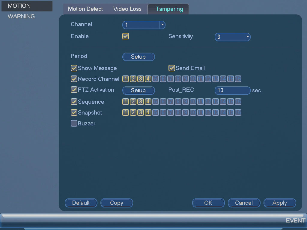Toggle Record Channel number 1
The height and width of the screenshot is (230, 307).
126,79
